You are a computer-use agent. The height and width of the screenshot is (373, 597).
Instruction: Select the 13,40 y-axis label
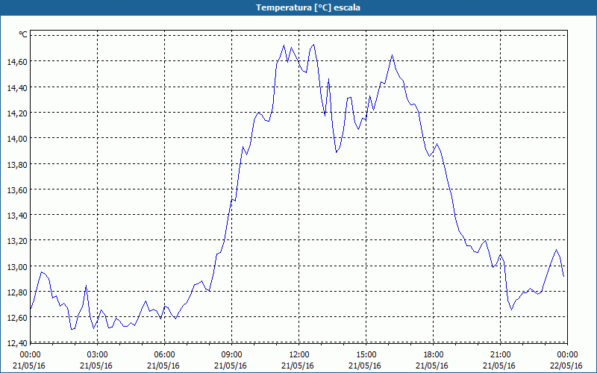click(x=17, y=216)
